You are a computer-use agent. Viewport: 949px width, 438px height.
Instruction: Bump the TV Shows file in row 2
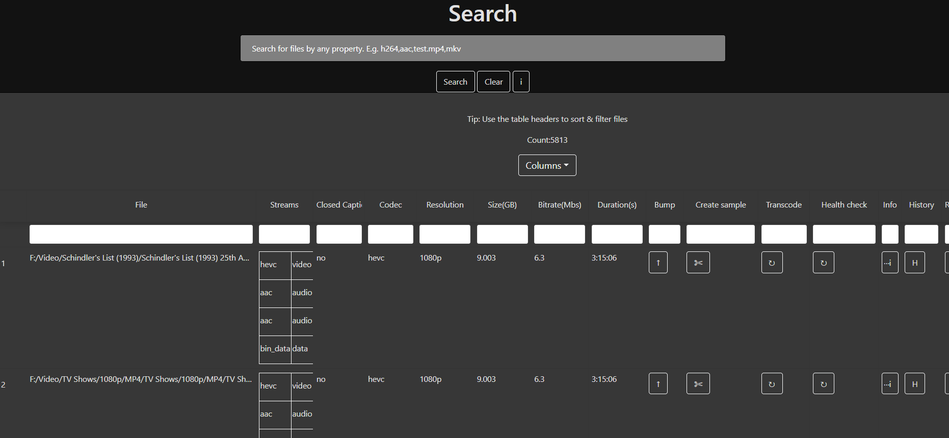(x=658, y=384)
